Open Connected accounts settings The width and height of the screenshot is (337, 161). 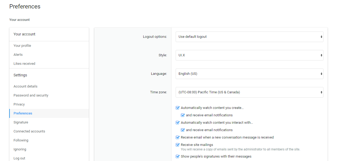coord(29,131)
